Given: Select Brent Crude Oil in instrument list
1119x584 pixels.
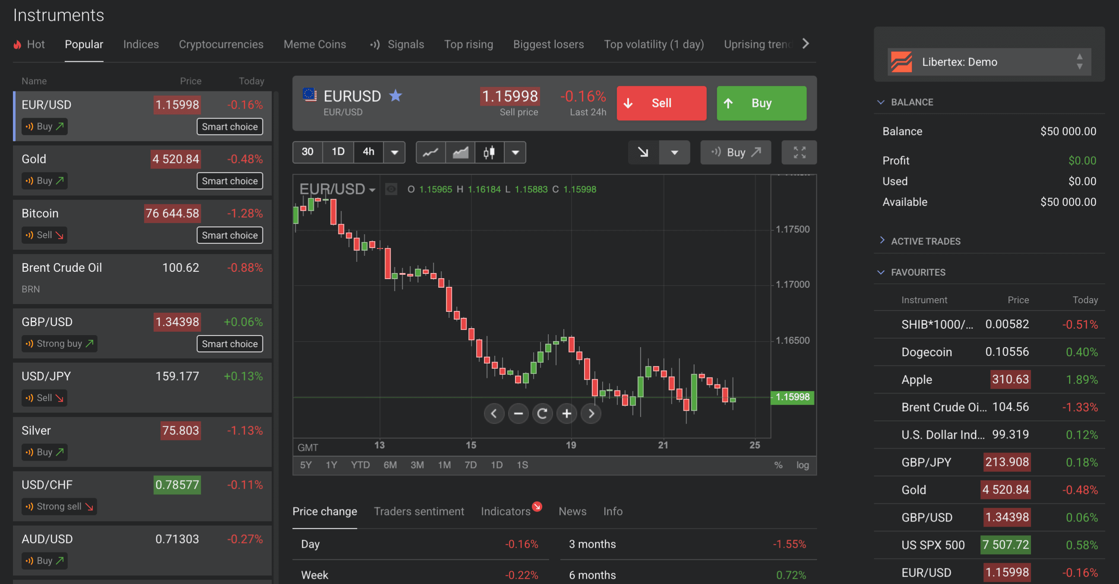Looking at the screenshot, I should pyautogui.click(x=142, y=279).
